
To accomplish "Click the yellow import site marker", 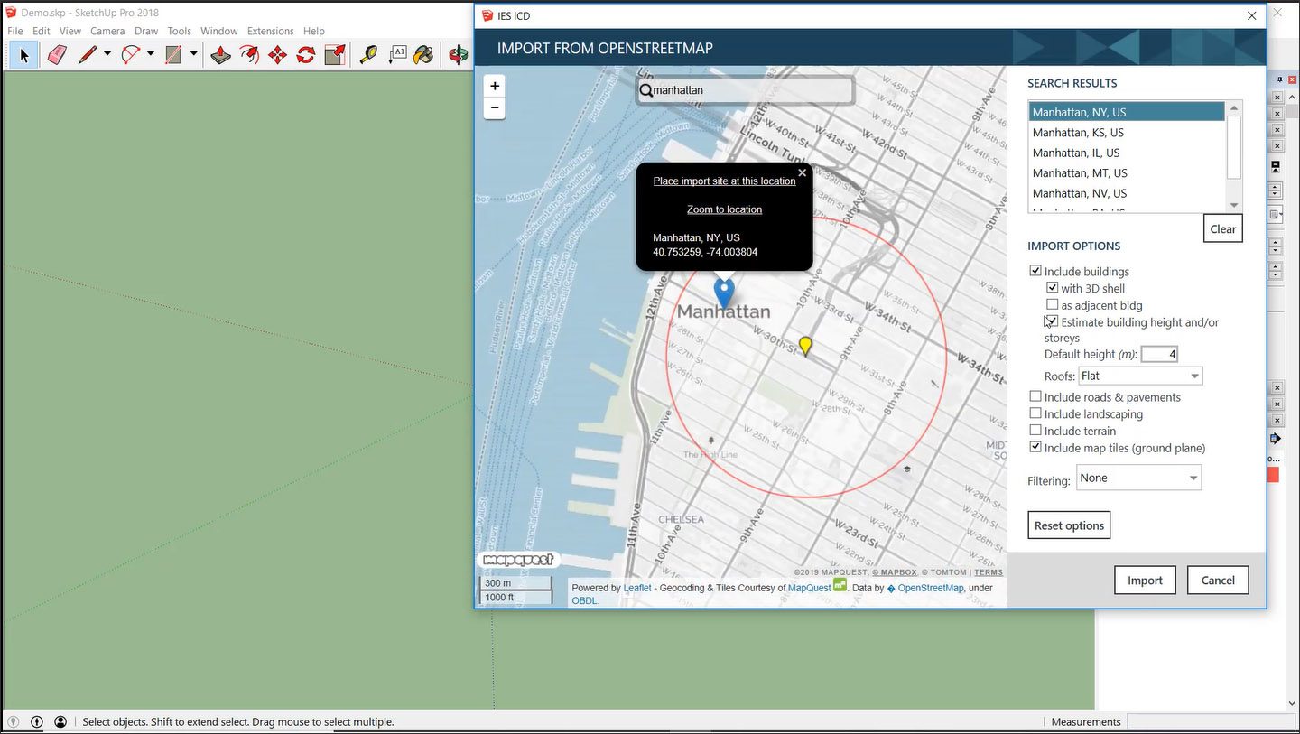I will (805, 346).
